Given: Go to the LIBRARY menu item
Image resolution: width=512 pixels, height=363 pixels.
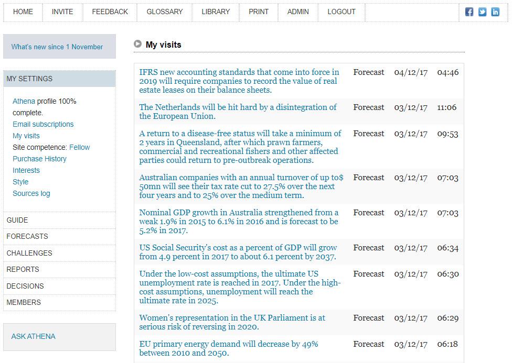Looking at the screenshot, I should click(216, 12).
